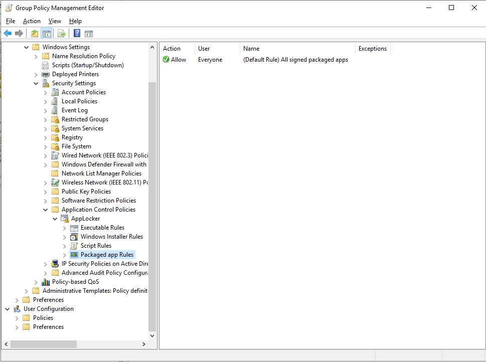Click the Export List toolbar icon
This screenshot has width=486, height=362.
(61, 33)
